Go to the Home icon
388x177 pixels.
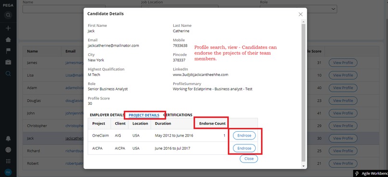[x=8, y=39]
